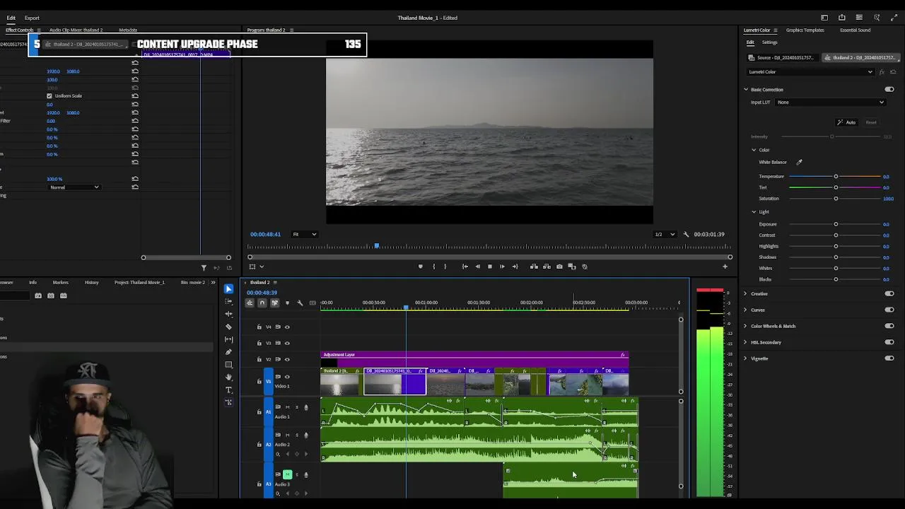Click the White Balance eyedropper
This screenshot has width=905, height=509.
coord(800,162)
